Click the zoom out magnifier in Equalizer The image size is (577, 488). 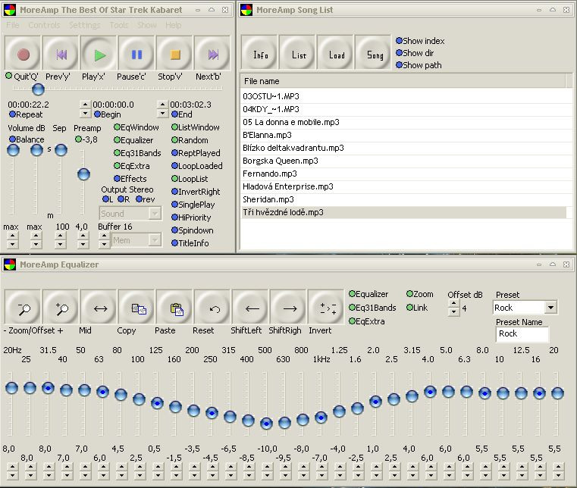coord(24,308)
